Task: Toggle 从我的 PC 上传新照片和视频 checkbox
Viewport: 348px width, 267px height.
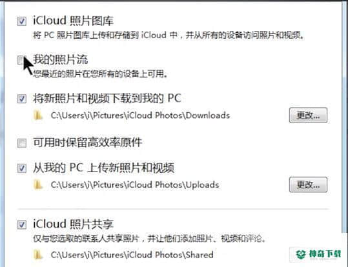Action: [22, 168]
